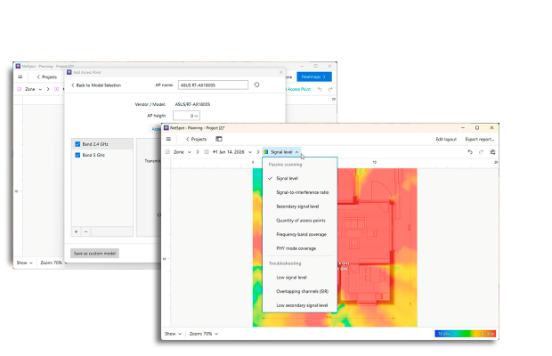This screenshot has width=552, height=356.
Task: Click redo arrow in front window toolbar
Action: [482, 152]
